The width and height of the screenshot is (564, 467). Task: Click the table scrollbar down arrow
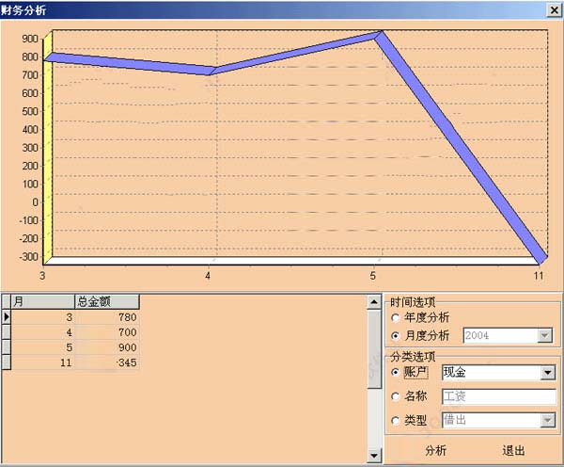(x=374, y=456)
